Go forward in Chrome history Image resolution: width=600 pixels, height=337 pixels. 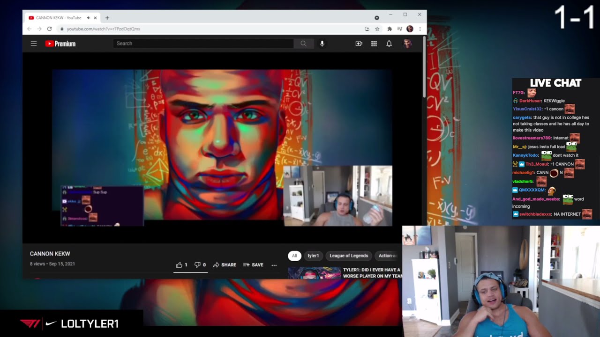[39, 29]
